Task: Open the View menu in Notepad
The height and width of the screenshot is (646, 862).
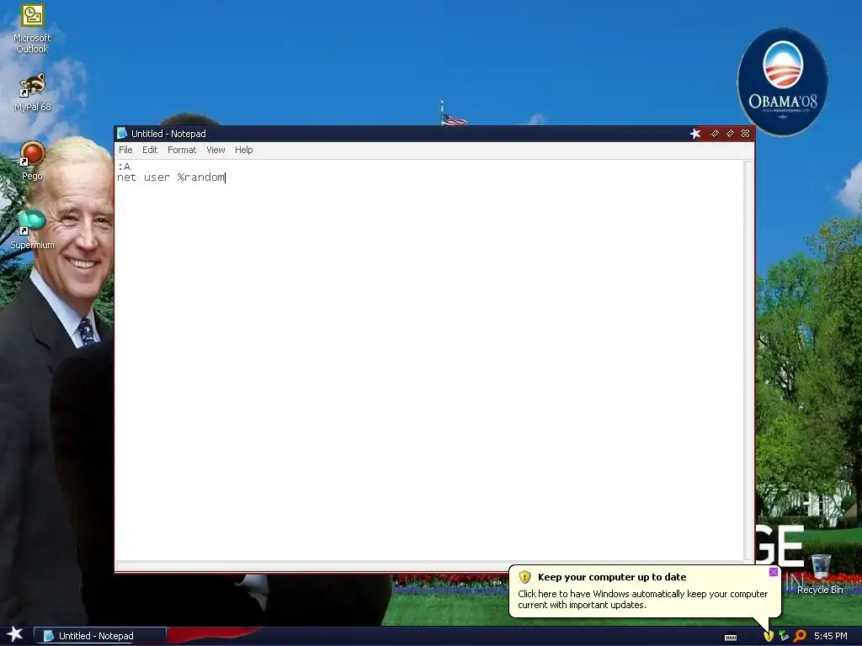Action: [215, 150]
